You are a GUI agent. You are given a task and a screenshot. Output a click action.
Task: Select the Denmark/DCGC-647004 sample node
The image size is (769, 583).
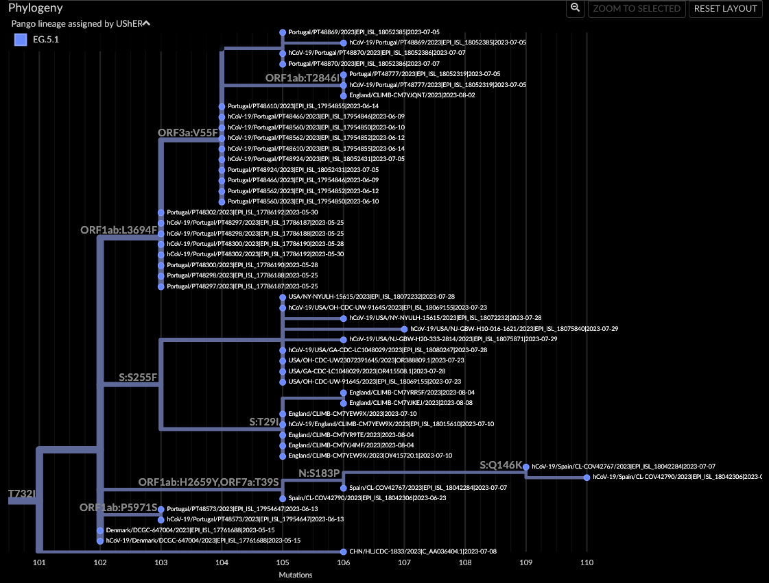pyautogui.click(x=99, y=530)
